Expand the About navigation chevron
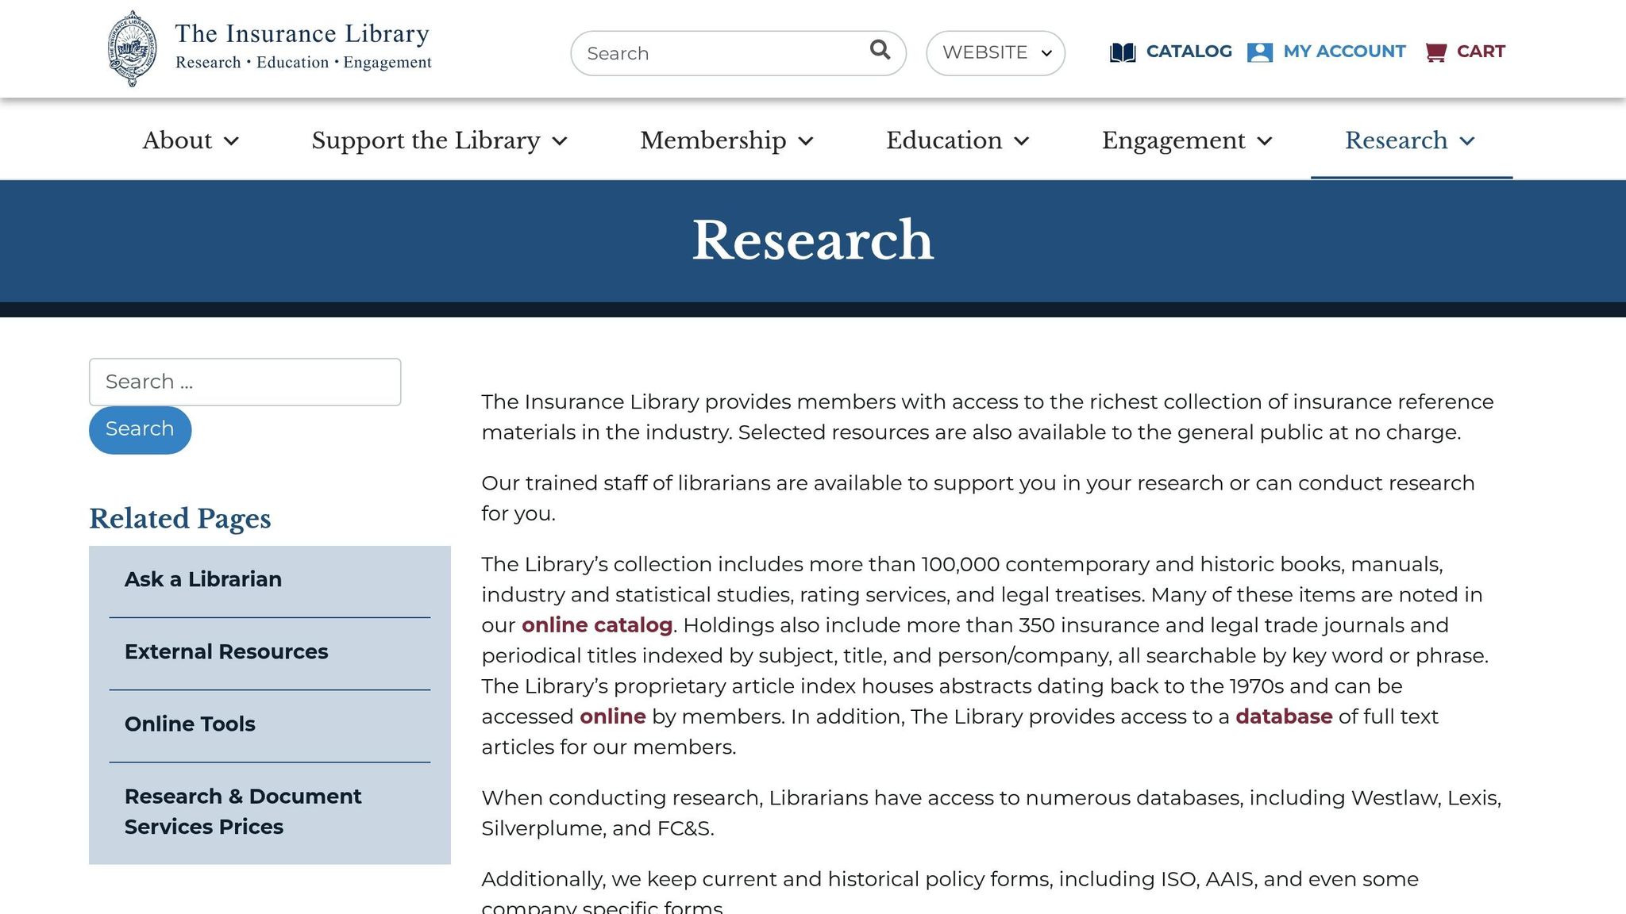The width and height of the screenshot is (1626, 914). [x=231, y=143]
